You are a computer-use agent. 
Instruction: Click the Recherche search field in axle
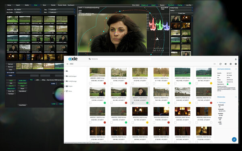click(x=120, y=59)
